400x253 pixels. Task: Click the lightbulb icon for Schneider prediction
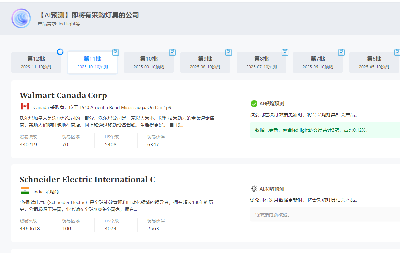click(x=254, y=189)
